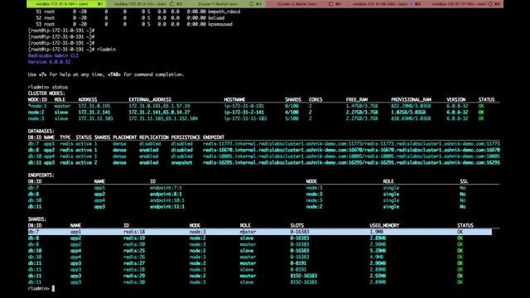The width and height of the screenshot is (530, 298).
Task: Click the 'CLUSTER NODES:' heading
Action: coord(46,94)
